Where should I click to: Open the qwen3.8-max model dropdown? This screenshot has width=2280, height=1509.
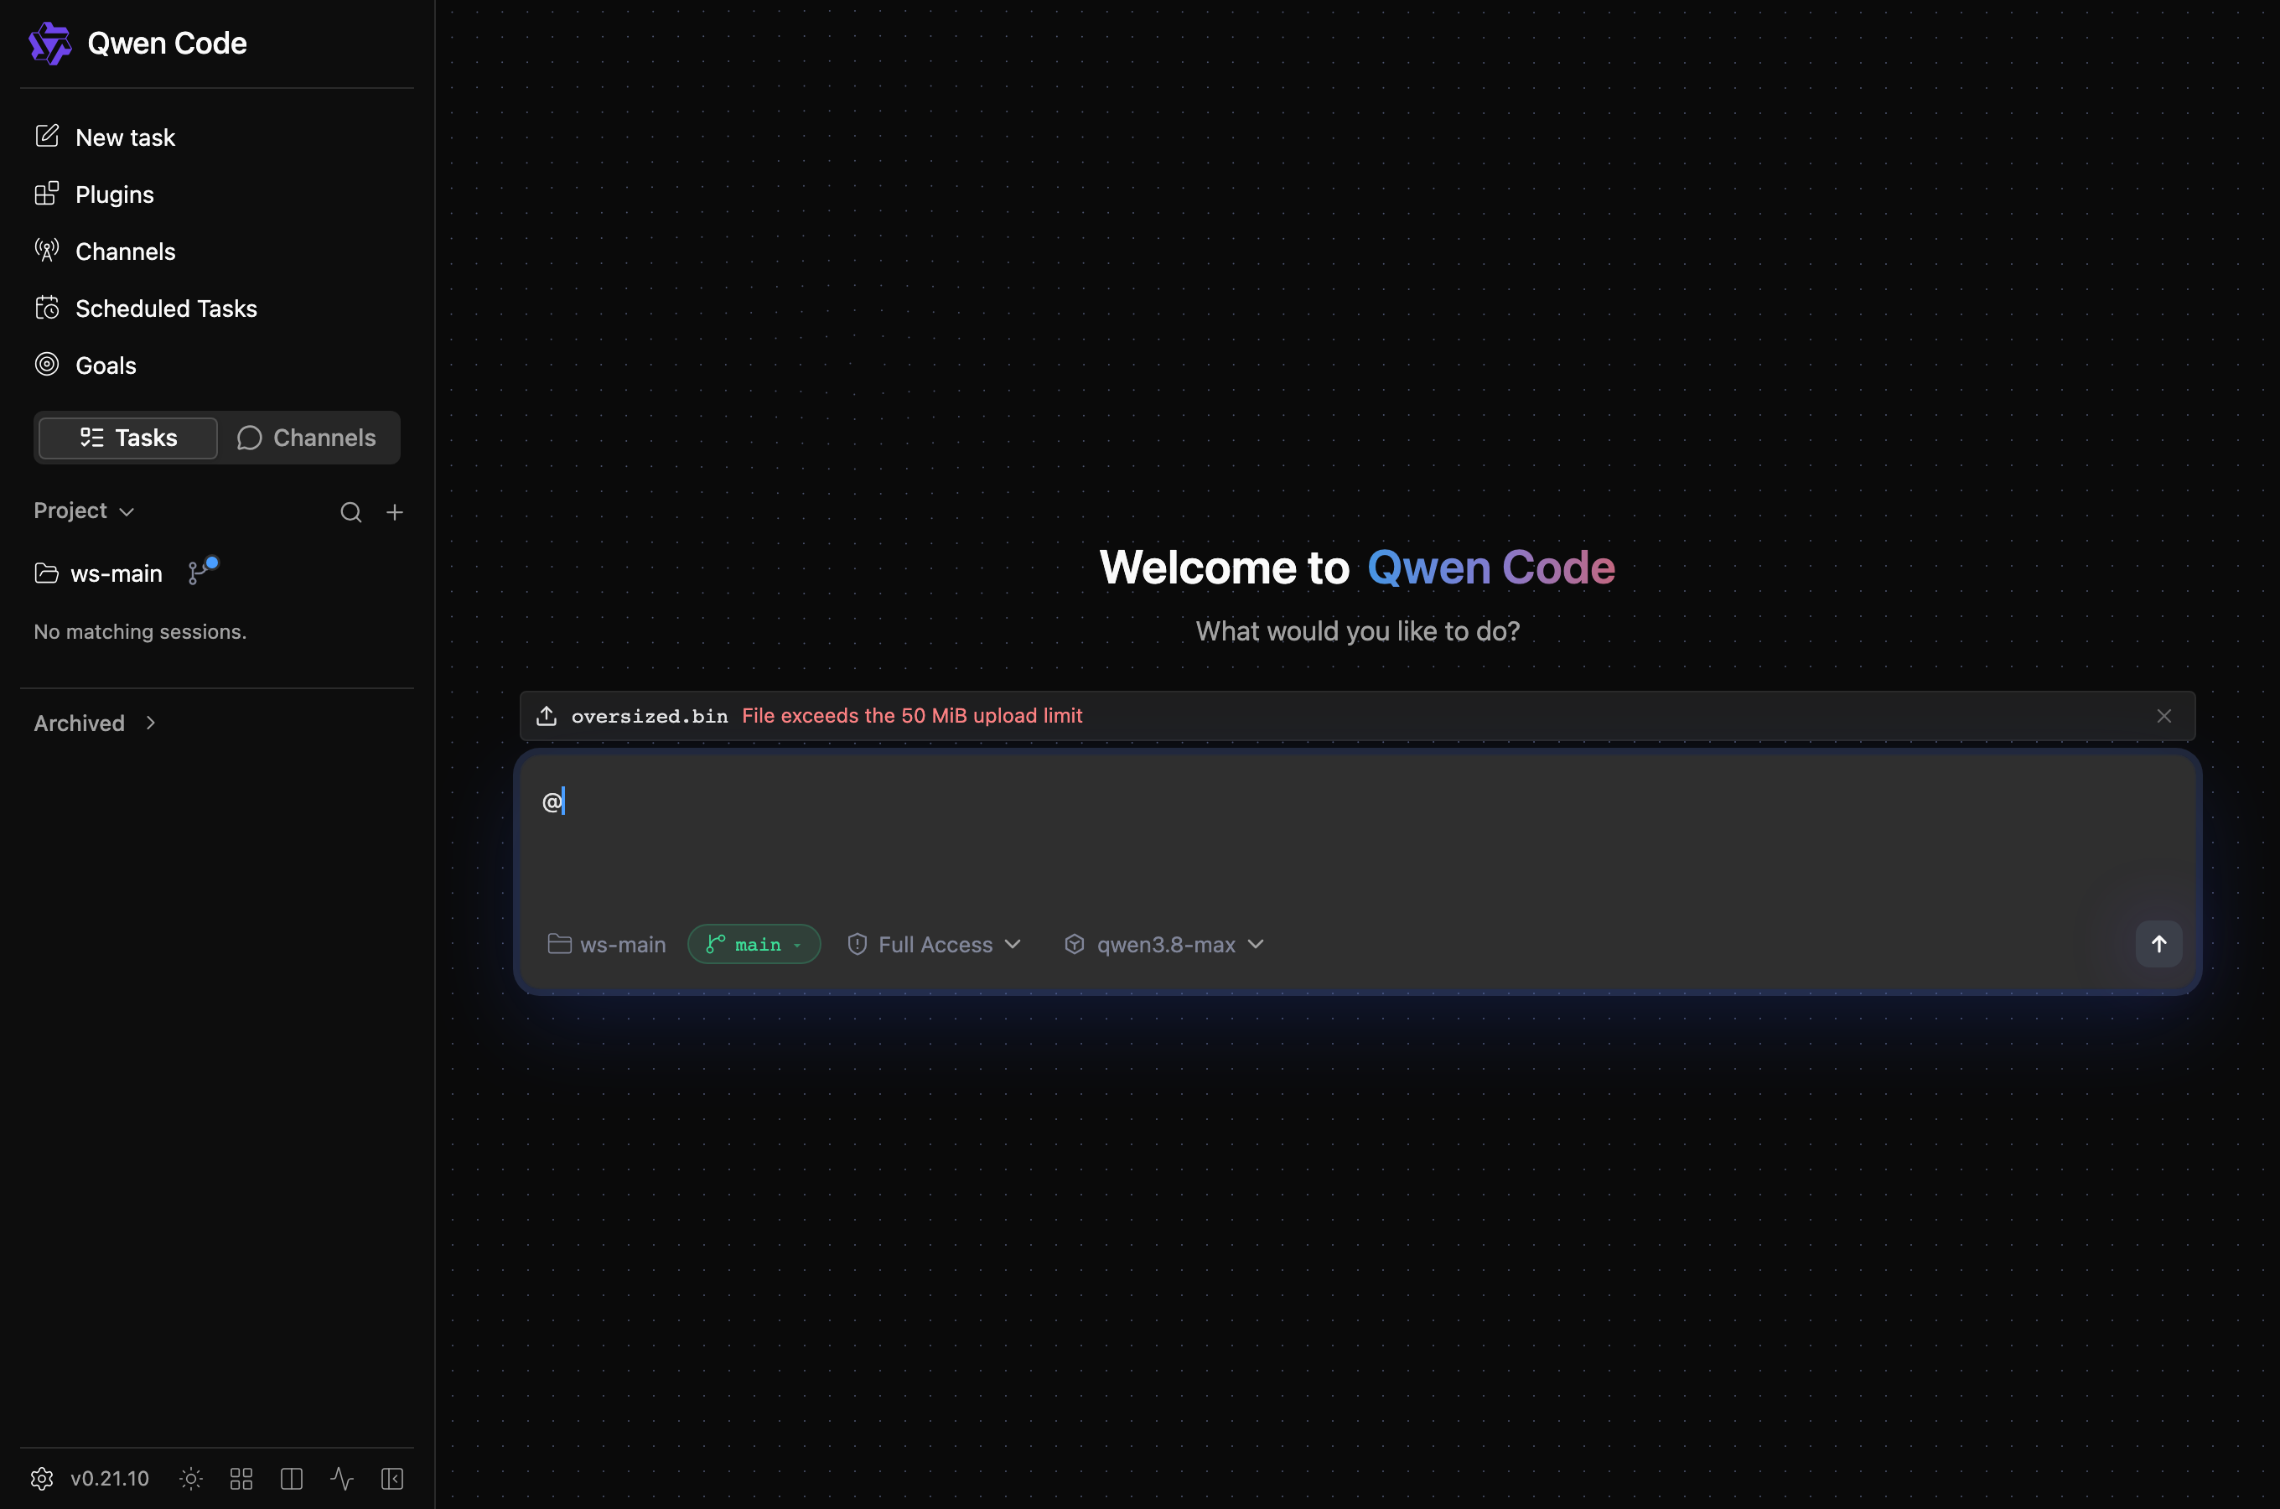pos(1164,944)
